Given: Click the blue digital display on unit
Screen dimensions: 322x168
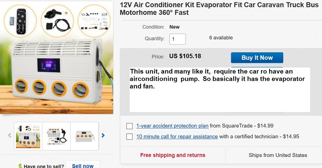Looking at the screenshot, I should [49, 64].
